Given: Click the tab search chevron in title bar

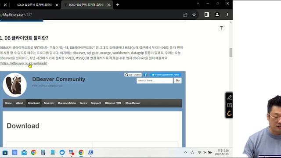Looking at the screenshot, I should tap(198, 4).
